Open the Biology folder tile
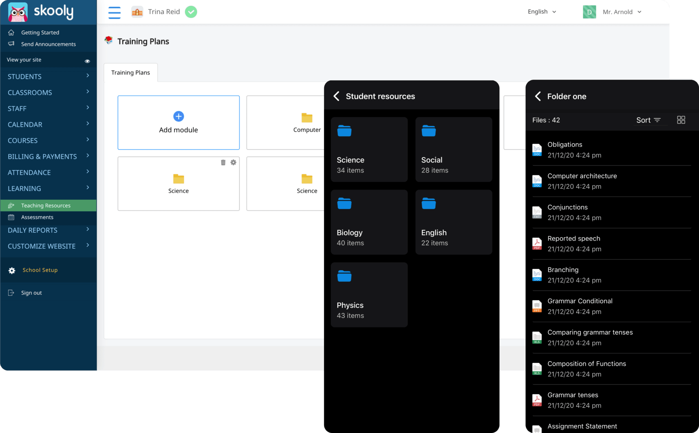Screen dimensions: 699x433 point(369,222)
